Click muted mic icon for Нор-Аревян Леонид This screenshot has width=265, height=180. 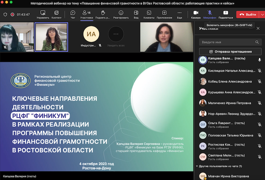(x=259, y=114)
